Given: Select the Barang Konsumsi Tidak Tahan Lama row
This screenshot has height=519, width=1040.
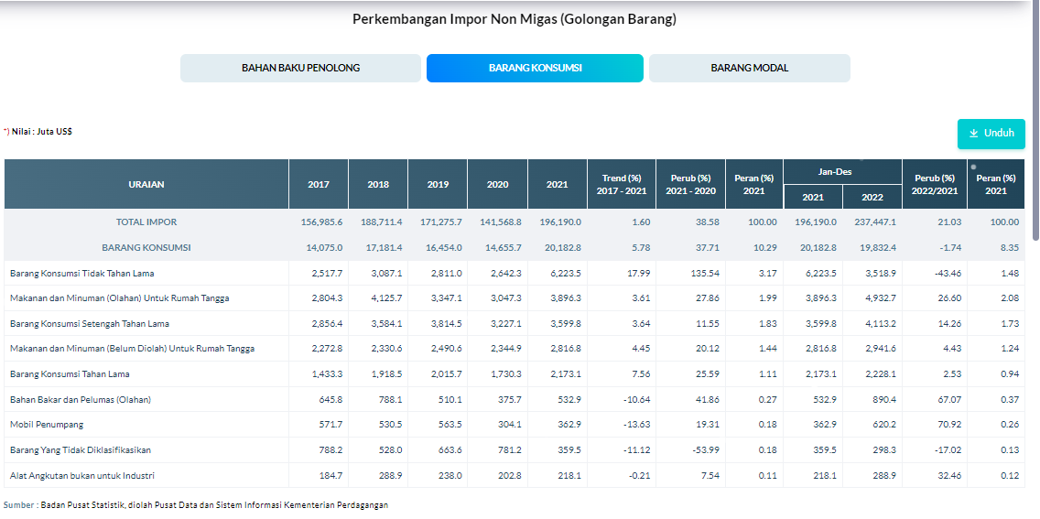Looking at the screenshot, I should [x=81, y=274].
